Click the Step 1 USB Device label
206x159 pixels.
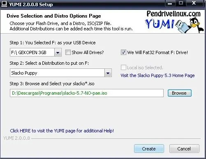53,43
